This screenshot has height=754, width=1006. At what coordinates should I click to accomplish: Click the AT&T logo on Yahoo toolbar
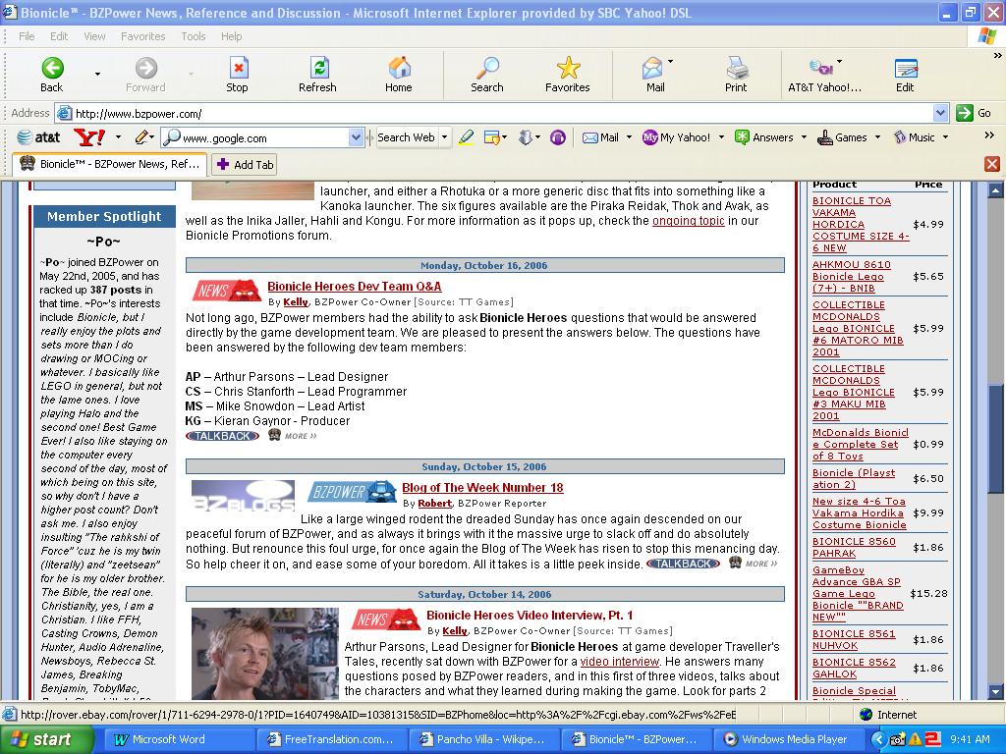38,136
